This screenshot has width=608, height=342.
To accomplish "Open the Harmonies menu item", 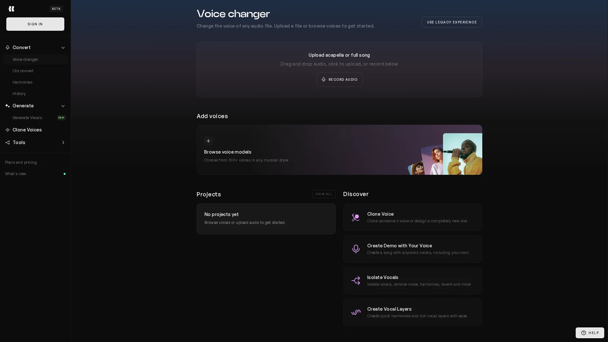I will click(22, 82).
